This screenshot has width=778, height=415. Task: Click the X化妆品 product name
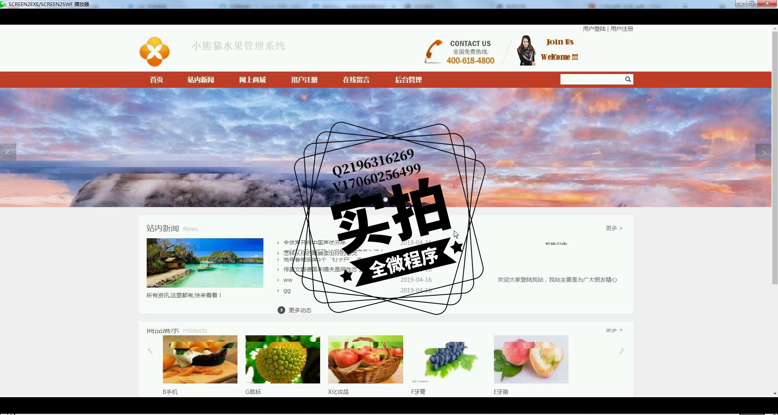click(338, 392)
